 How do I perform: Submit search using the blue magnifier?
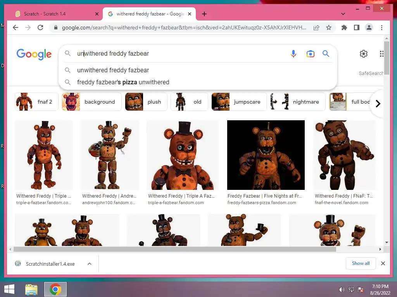pos(326,53)
